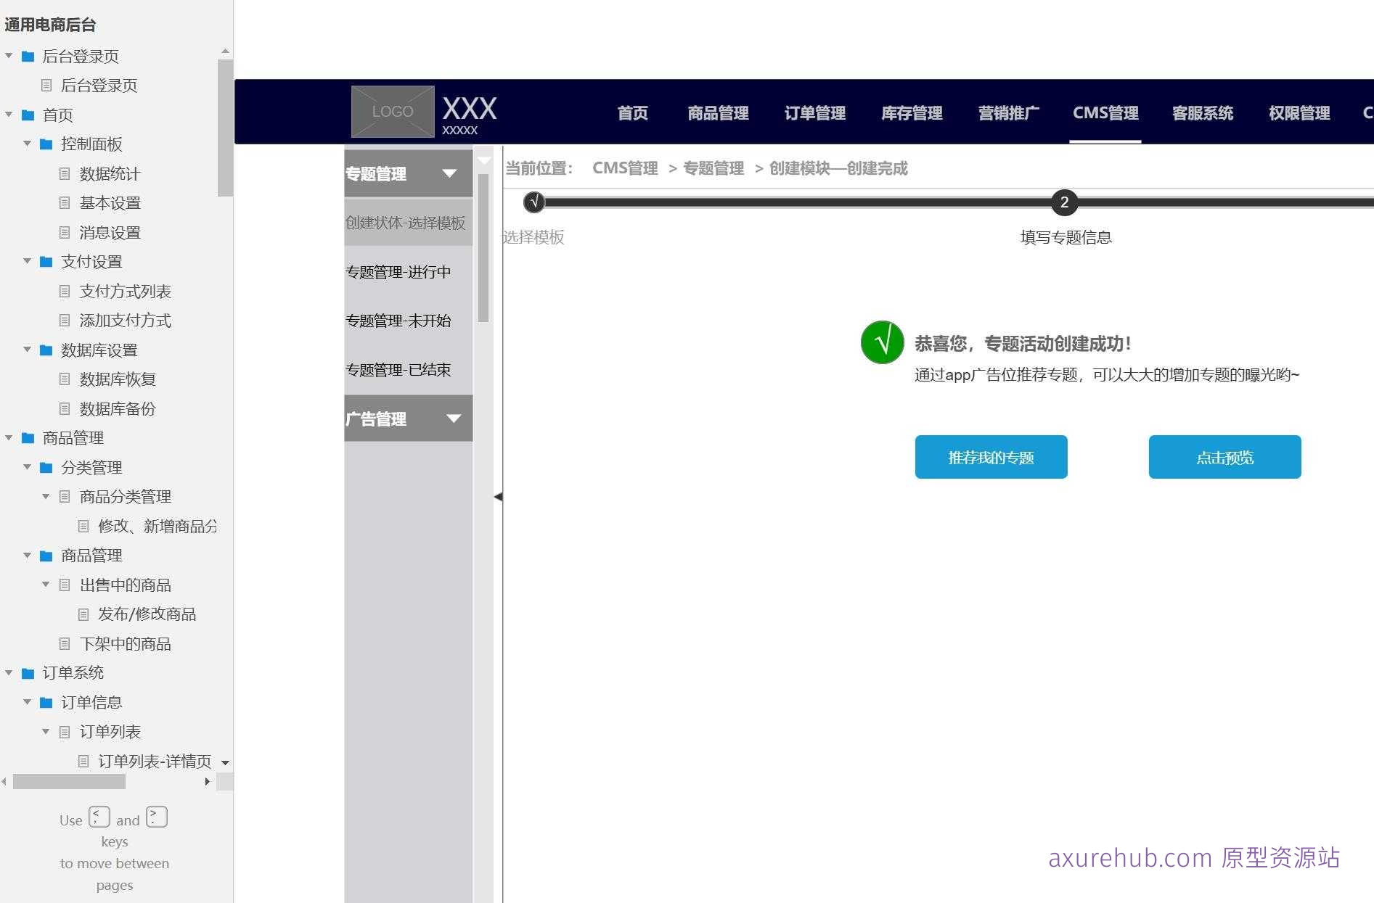Open the CMS管理 navigation tab
This screenshot has height=903, width=1374.
[1105, 113]
